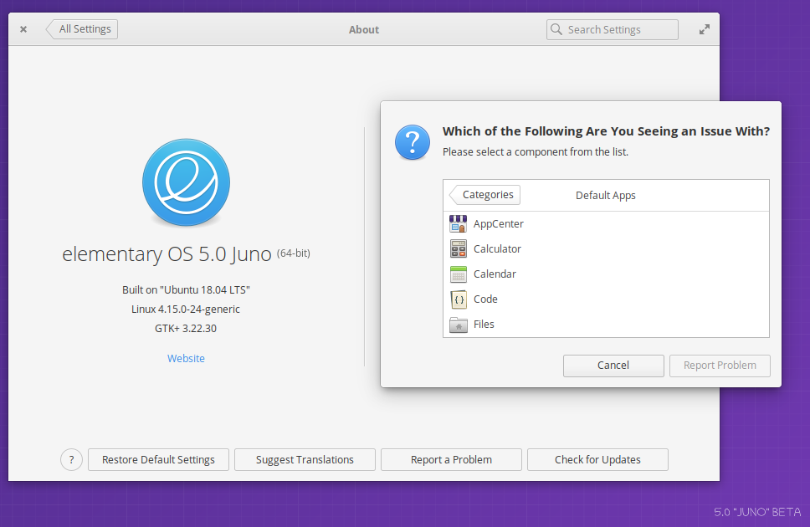Viewport: 810px width, 527px height.
Task: Click the magnifier icon in Search Settings
Action: [x=556, y=29]
